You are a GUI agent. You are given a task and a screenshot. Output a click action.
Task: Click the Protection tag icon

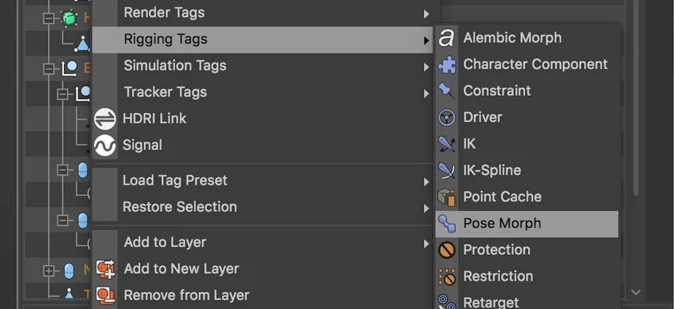446,250
